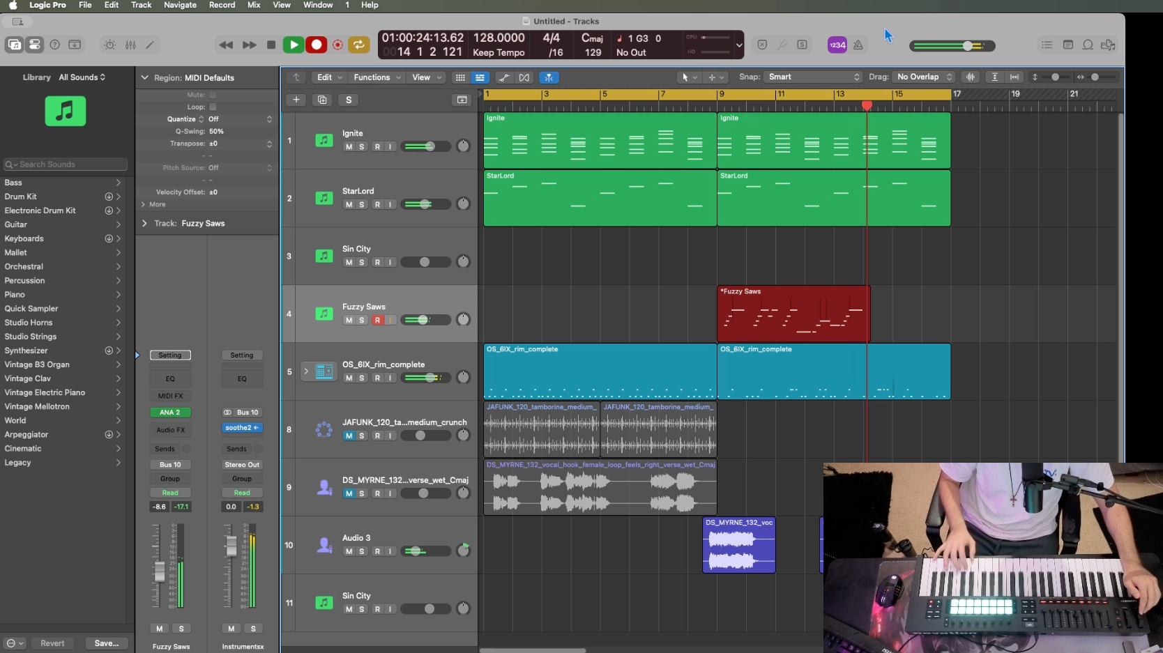Open the Navigate menu

click(x=180, y=5)
